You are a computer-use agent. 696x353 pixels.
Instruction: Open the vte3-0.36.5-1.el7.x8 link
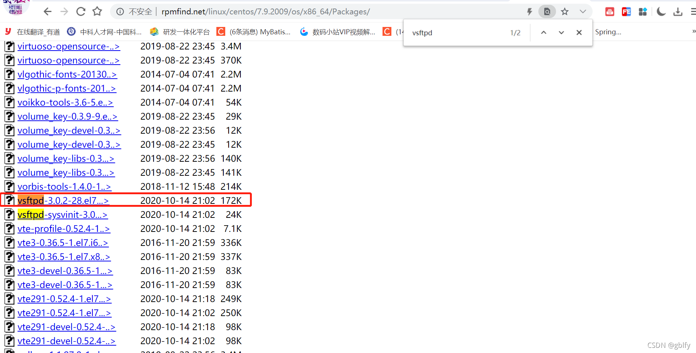[x=64, y=257]
